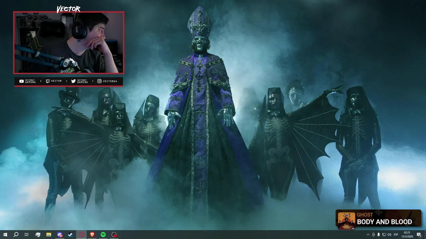Launch Steam from the taskbar
The image size is (426, 239).
[71, 235]
